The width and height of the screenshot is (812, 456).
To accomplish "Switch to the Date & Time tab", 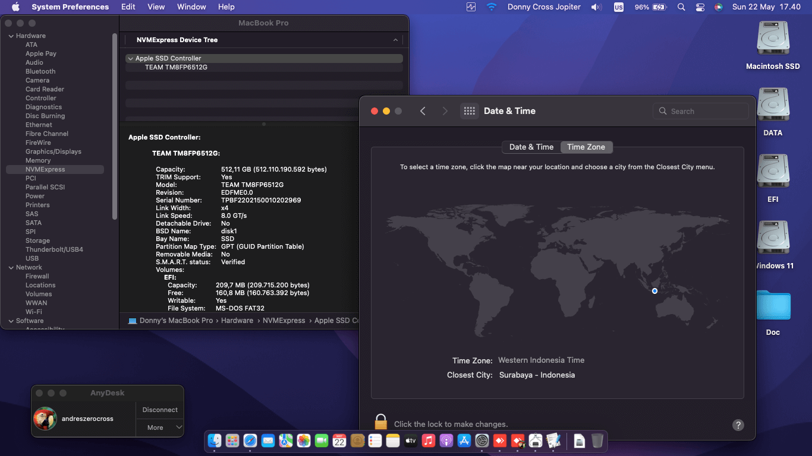I will [x=531, y=147].
